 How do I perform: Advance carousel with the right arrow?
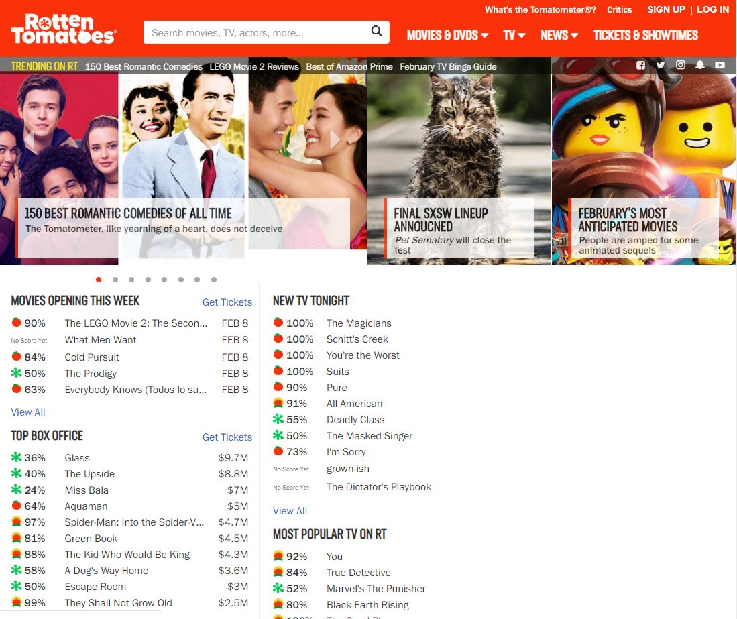[x=335, y=139]
